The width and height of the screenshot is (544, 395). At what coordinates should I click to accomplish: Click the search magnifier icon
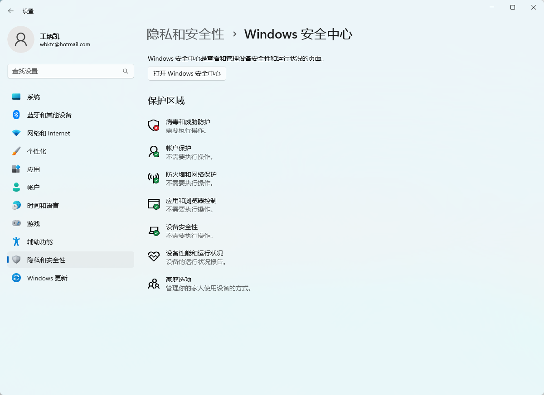(x=126, y=71)
